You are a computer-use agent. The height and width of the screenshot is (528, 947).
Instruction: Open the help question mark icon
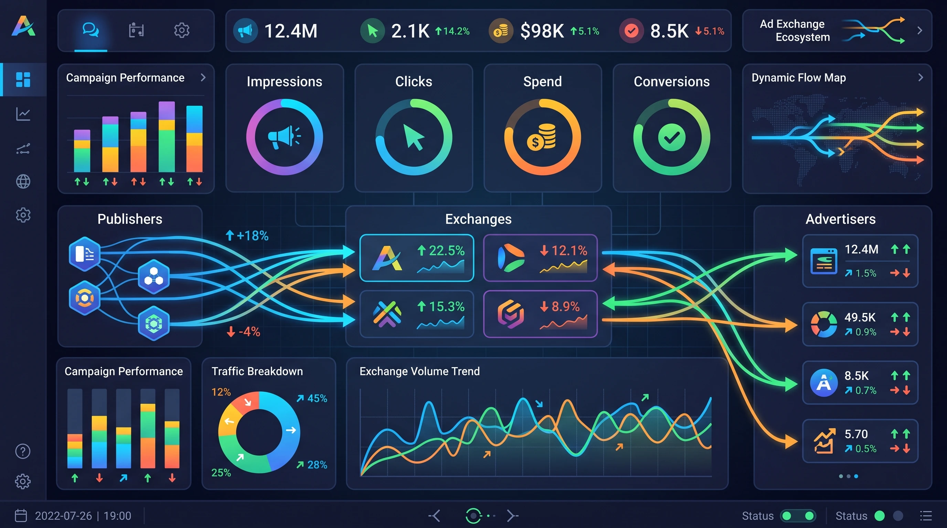coord(23,451)
